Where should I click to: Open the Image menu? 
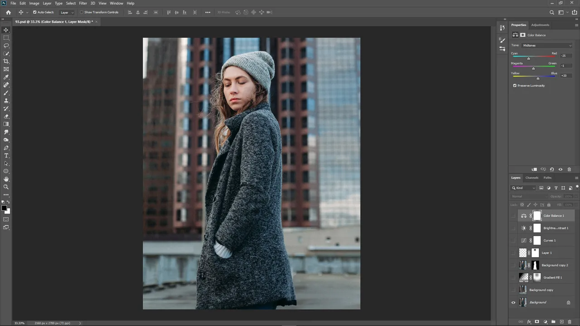[34, 3]
